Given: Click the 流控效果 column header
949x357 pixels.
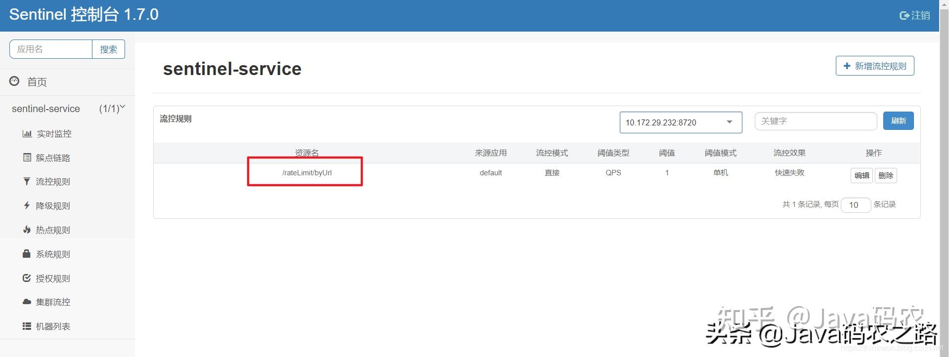Looking at the screenshot, I should [789, 153].
